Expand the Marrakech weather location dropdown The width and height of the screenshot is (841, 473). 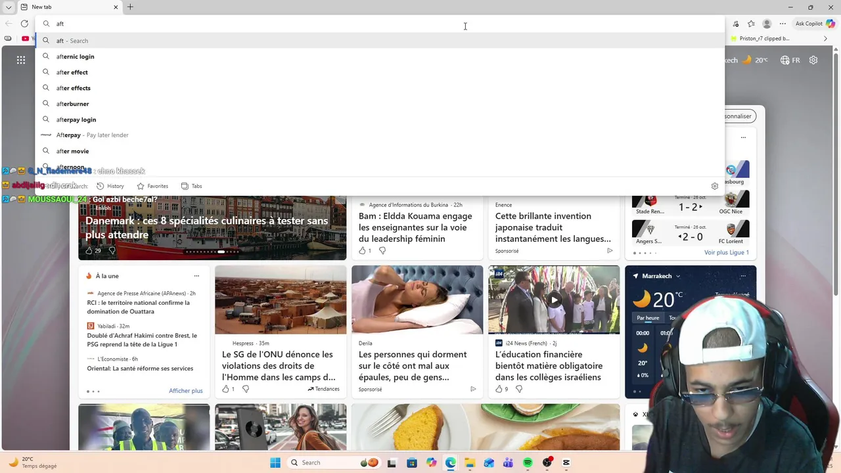(677, 276)
